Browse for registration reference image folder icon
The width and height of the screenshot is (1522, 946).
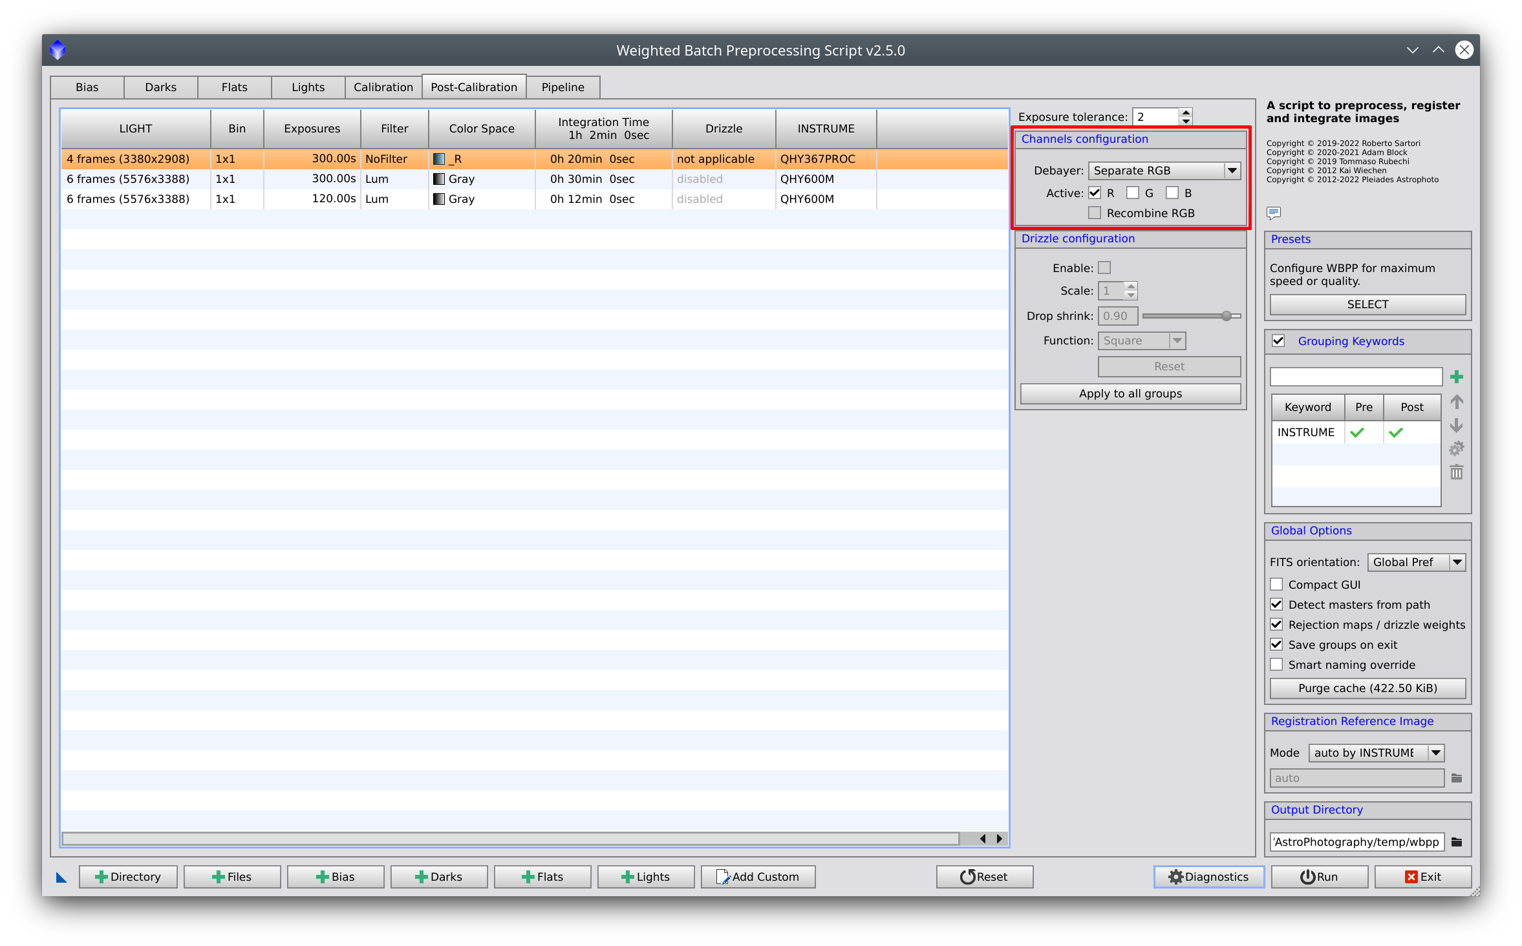pyautogui.click(x=1456, y=778)
